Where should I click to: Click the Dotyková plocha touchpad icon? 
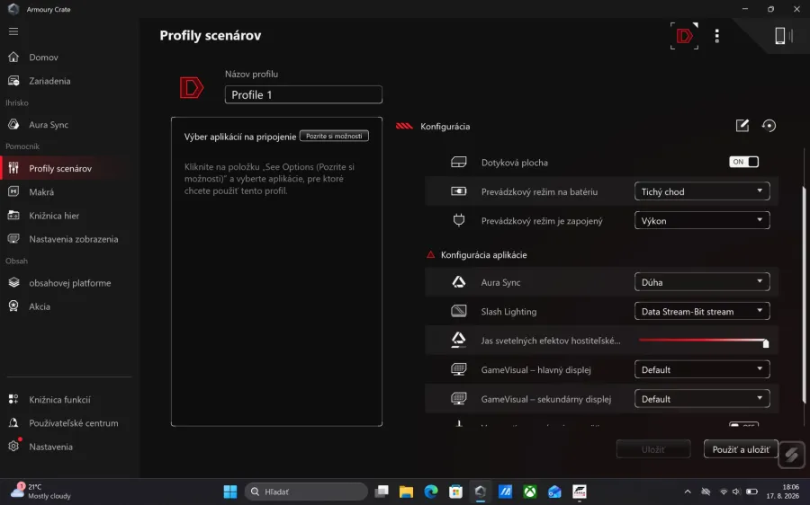(x=459, y=163)
